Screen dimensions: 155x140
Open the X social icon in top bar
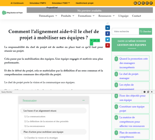(x=143, y=3)
